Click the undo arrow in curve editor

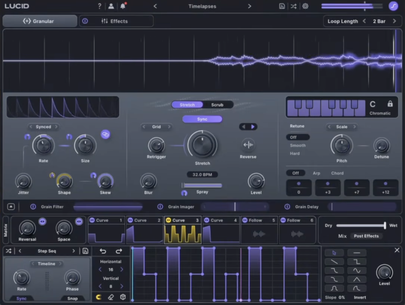[x=103, y=251]
